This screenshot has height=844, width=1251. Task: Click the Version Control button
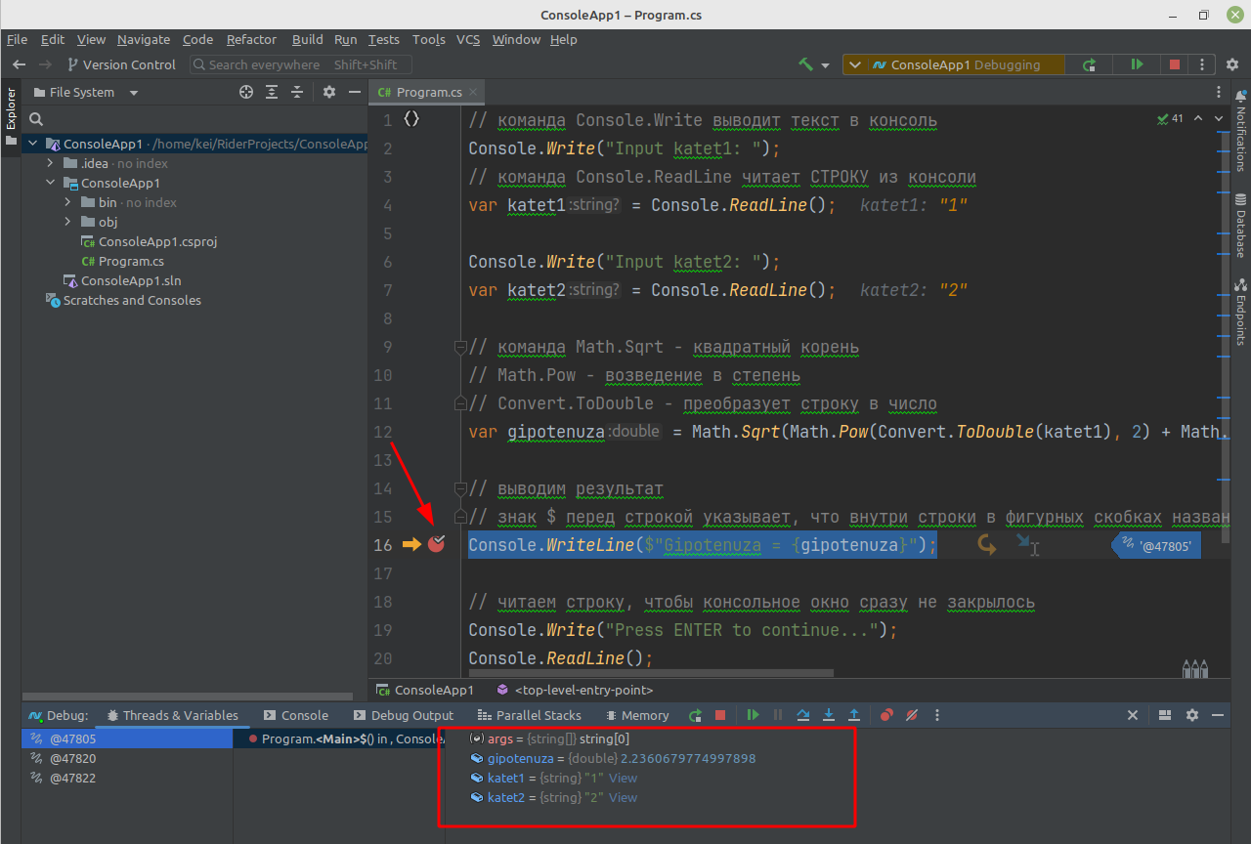point(122,64)
